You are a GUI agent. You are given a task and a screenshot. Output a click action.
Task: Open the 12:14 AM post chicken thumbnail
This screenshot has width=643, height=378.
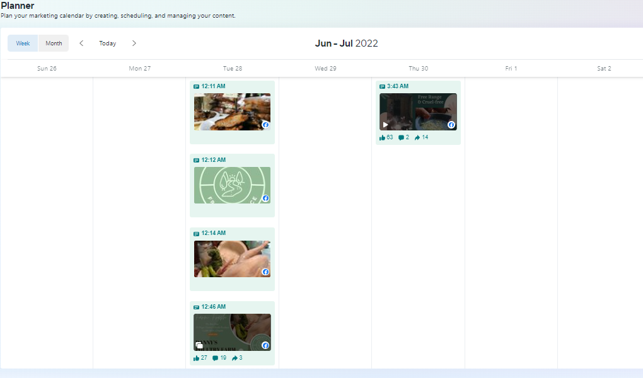pyautogui.click(x=232, y=259)
